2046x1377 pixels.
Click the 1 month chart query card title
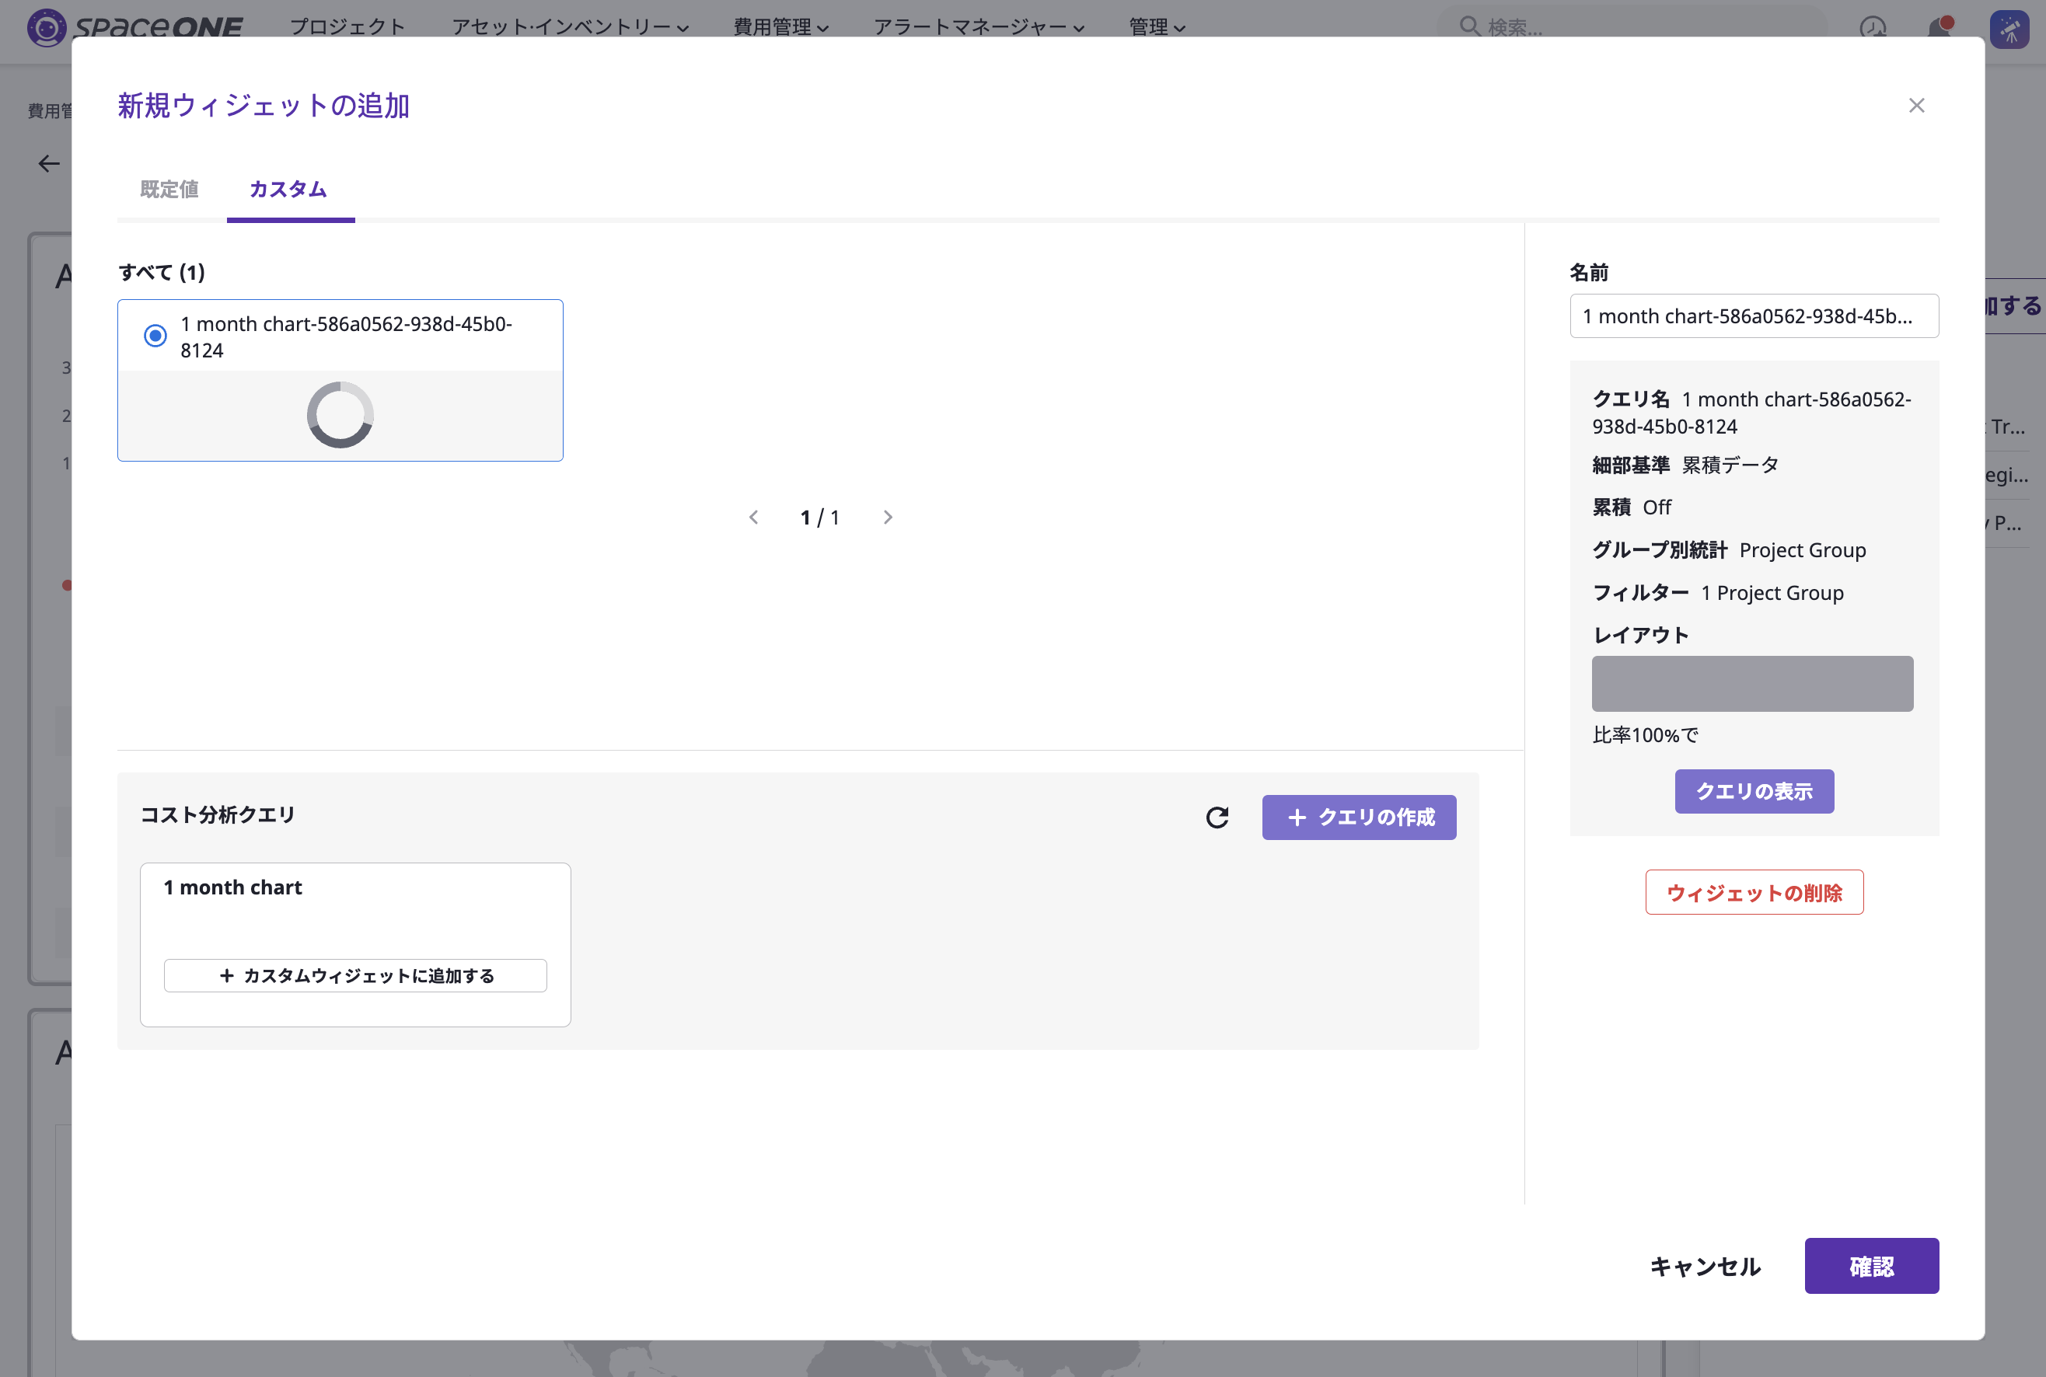click(x=232, y=888)
